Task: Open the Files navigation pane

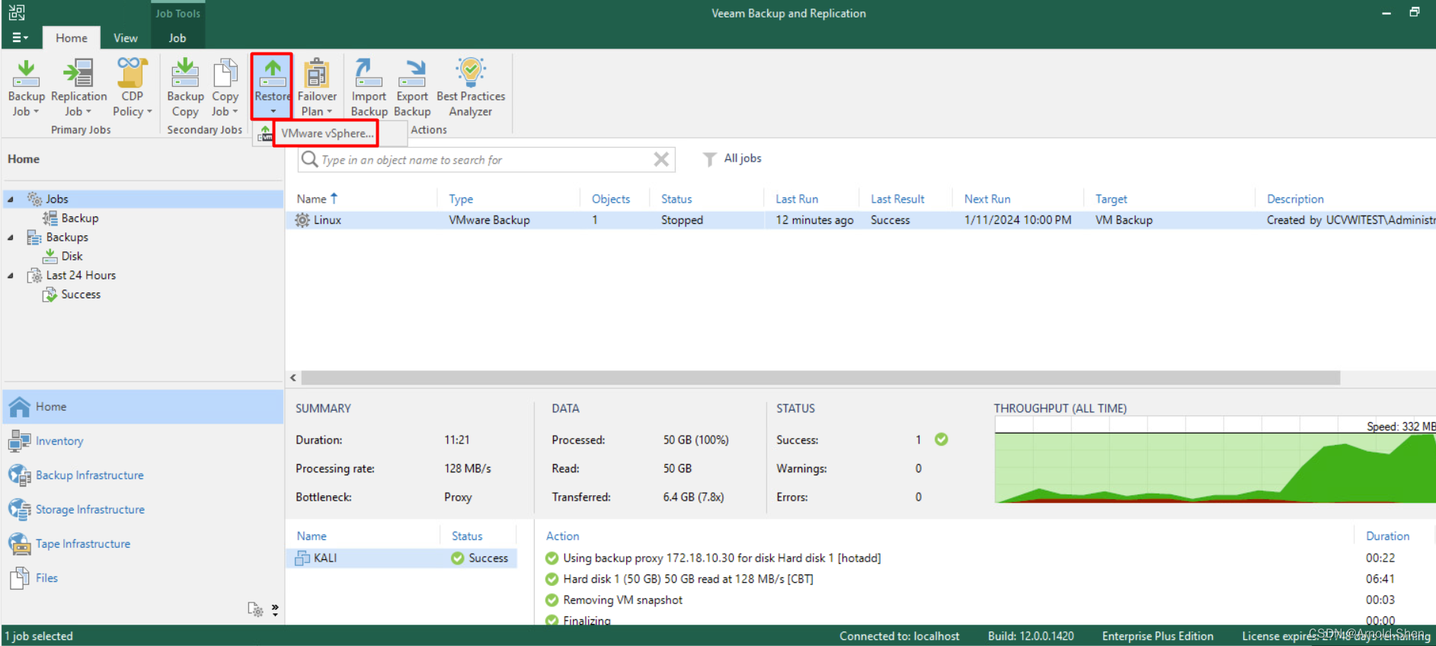Action: 143,578
